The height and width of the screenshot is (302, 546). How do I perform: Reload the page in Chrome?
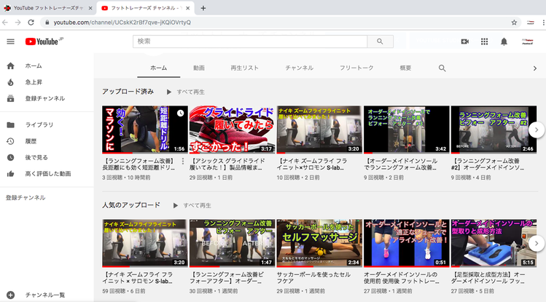point(31,23)
